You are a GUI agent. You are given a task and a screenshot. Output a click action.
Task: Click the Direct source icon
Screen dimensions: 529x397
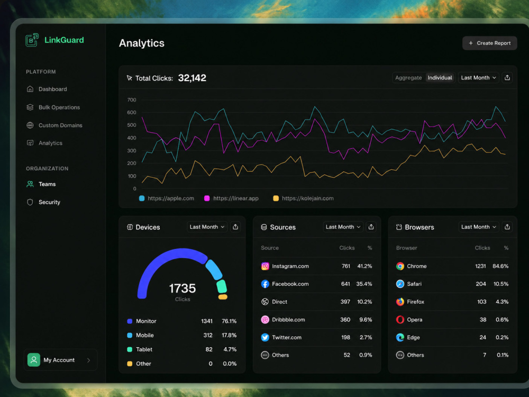point(265,302)
